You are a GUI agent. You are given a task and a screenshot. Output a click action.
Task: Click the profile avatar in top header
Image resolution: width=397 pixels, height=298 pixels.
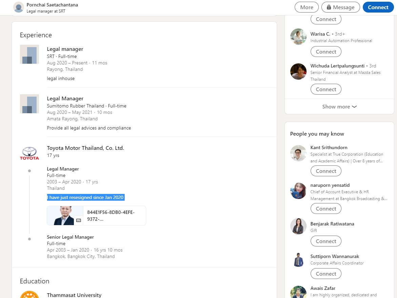coord(19,7)
